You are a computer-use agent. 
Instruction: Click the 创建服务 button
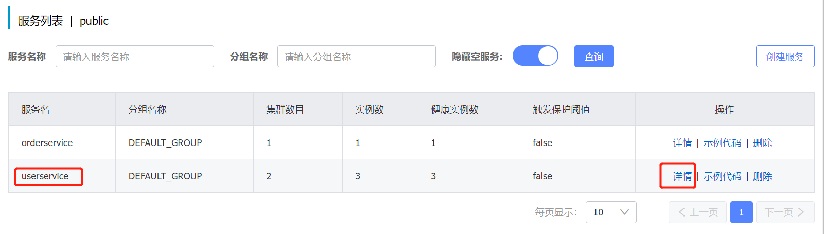point(785,57)
